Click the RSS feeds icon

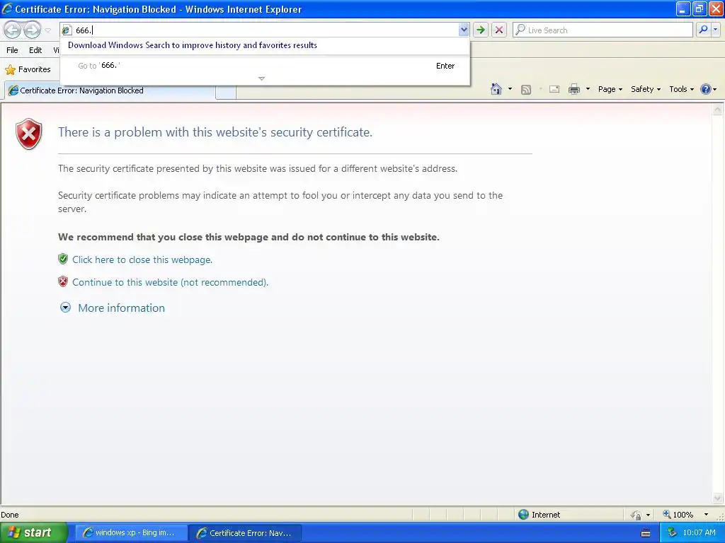click(526, 90)
